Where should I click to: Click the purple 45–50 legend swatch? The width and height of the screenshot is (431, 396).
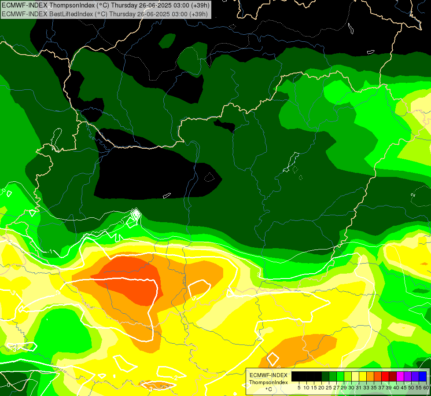coord(408,376)
